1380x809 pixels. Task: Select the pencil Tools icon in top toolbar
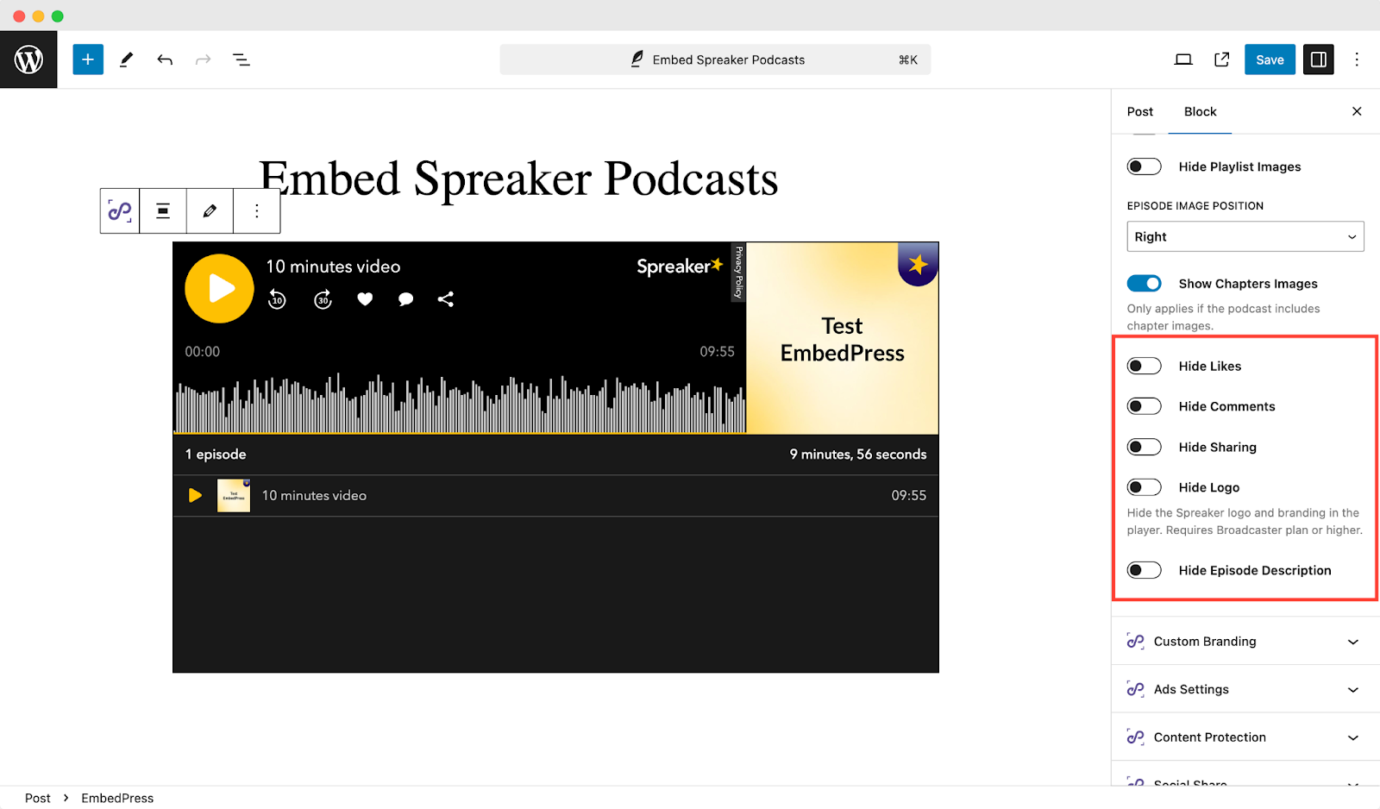click(x=127, y=60)
